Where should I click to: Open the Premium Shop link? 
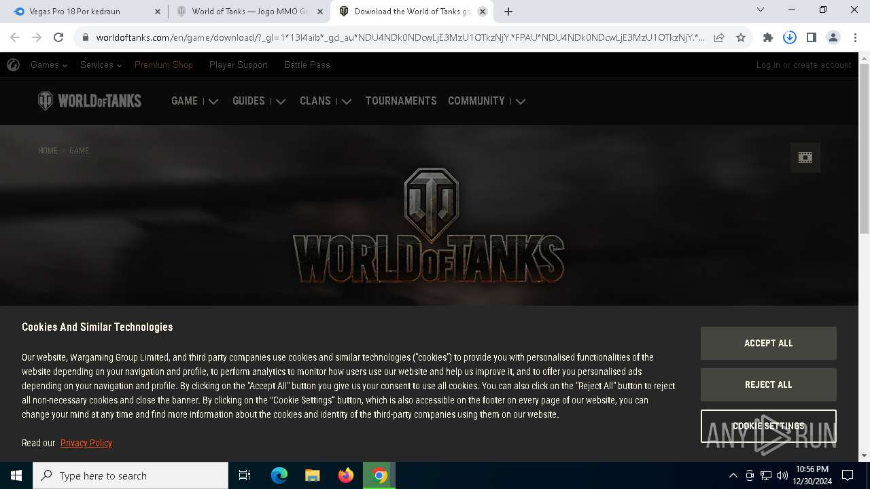tap(164, 65)
